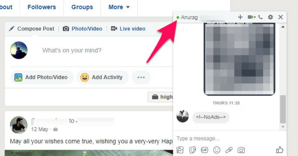The width and height of the screenshot is (298, 156).
Task: Choose a GIF to send
Action: [x=205, y=150]
